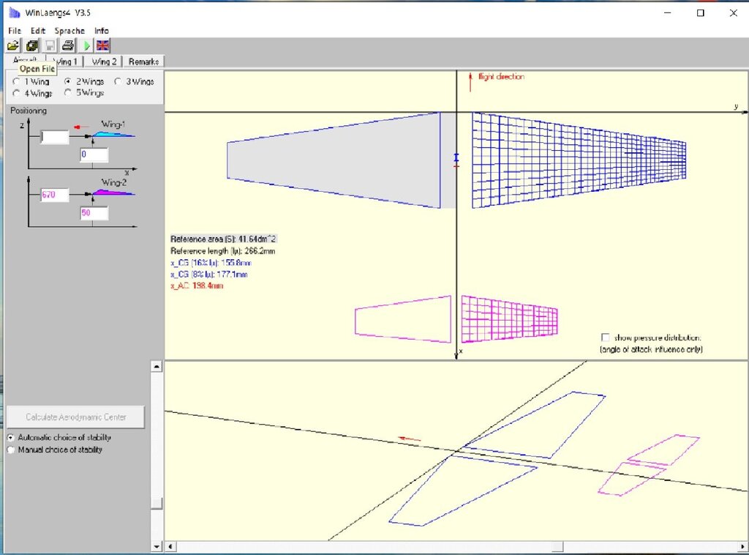Click Calculate Aerodynamic Center button

[x=76, y=417]
